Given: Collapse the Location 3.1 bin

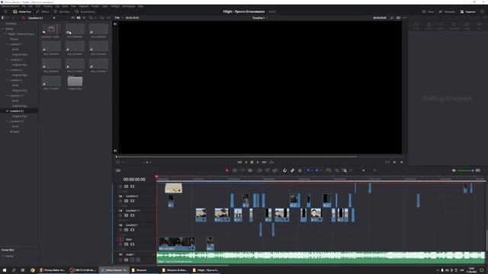Looking at the screenshot, I should 8,111.
